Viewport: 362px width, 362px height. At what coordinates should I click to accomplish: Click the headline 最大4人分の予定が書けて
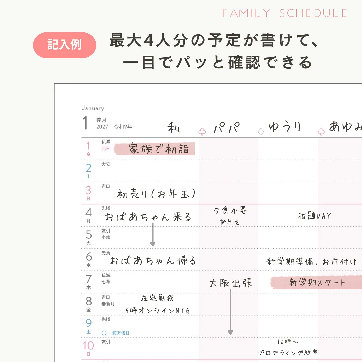pyautogui.click(x=214, y=40)
